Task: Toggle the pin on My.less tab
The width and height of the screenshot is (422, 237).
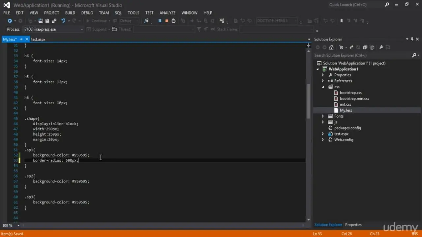Action: [21, 39]
